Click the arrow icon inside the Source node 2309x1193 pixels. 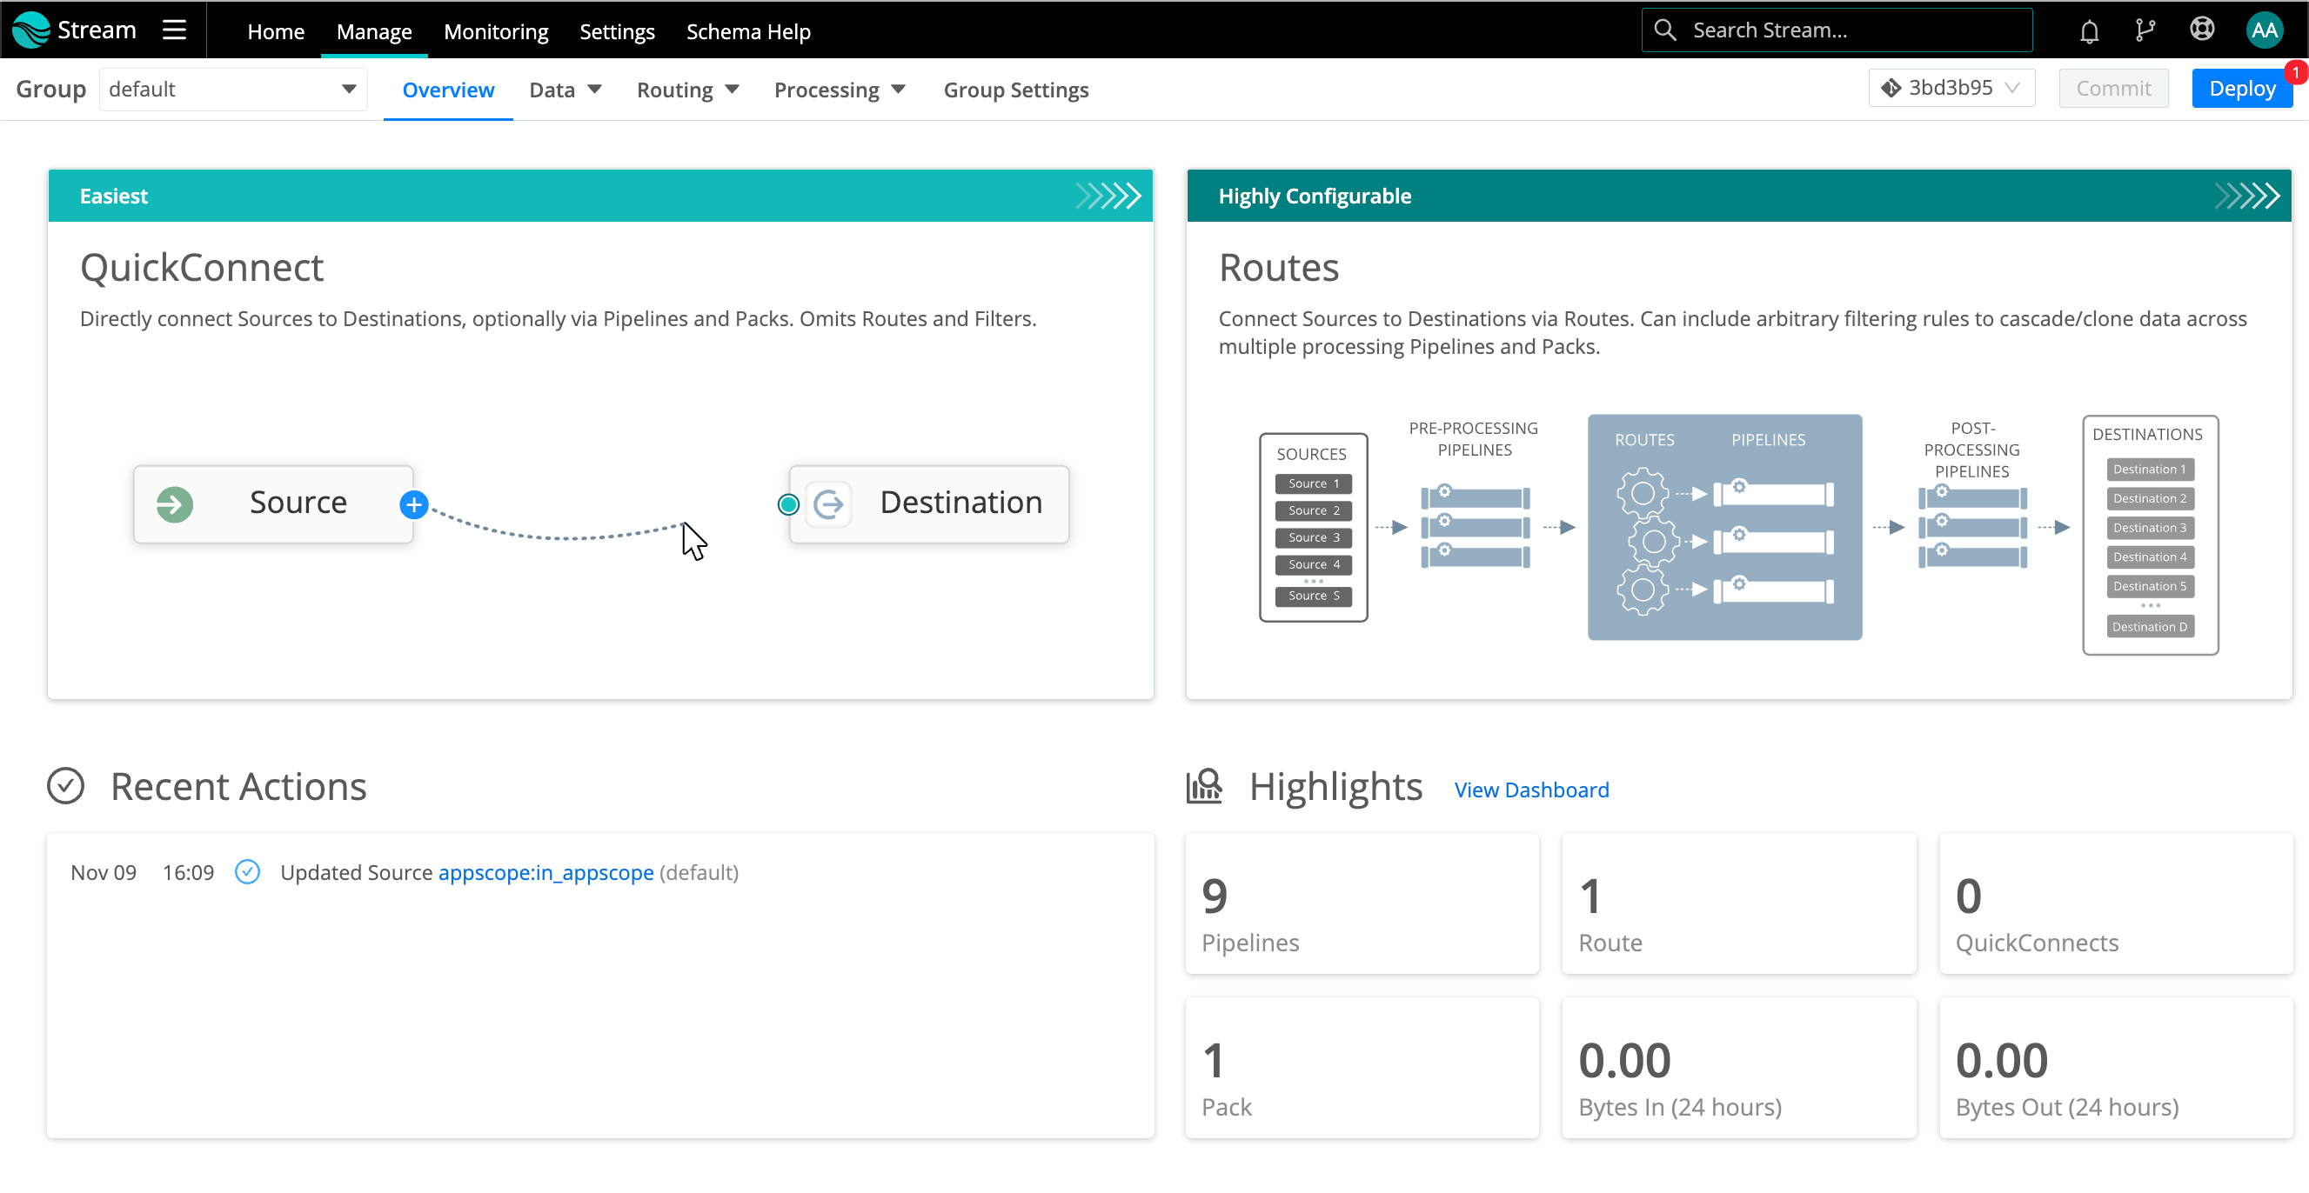pos(174,504)
